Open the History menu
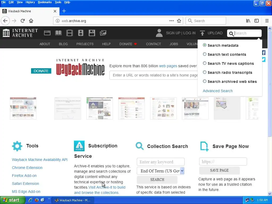Screen dimensions: 272x204 pos(30,2)
